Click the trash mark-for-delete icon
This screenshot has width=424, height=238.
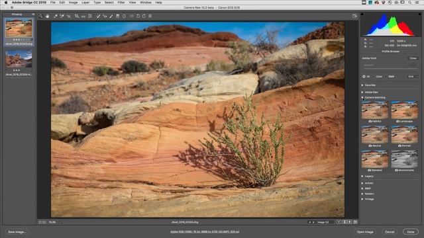click(150, 16)
